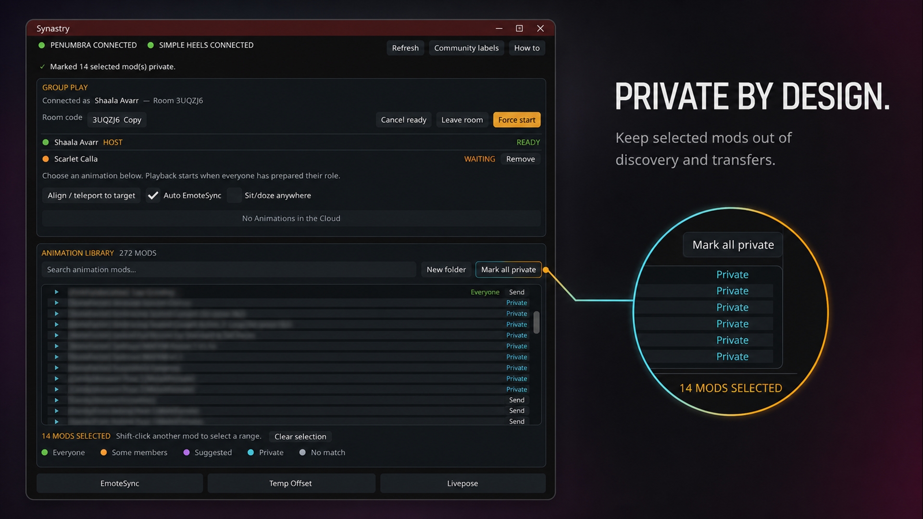
Task: Click the 14 MODS SELECTED text below list
Action: click(x=76, y=436)
